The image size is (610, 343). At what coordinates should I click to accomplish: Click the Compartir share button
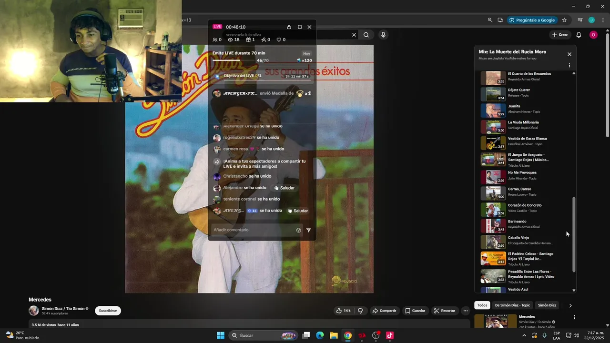[x=384, y=311]
